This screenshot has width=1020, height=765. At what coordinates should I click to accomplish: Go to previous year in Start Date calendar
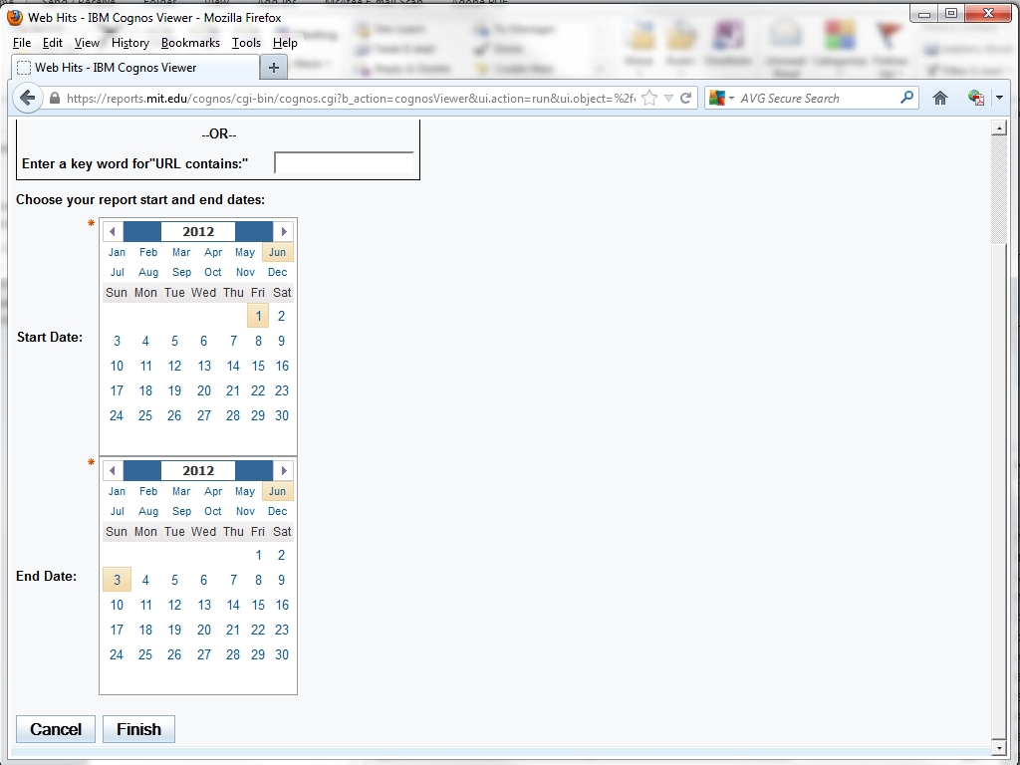coord(113,231)
